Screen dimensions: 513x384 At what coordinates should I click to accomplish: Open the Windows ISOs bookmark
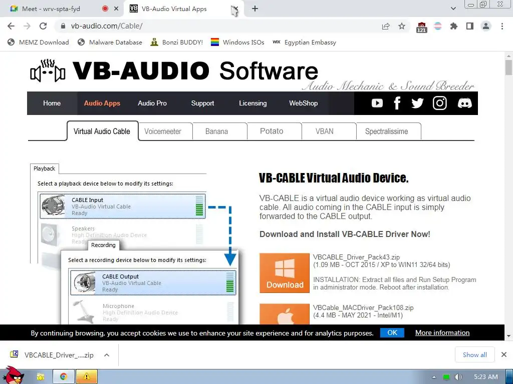click(237, 42)
